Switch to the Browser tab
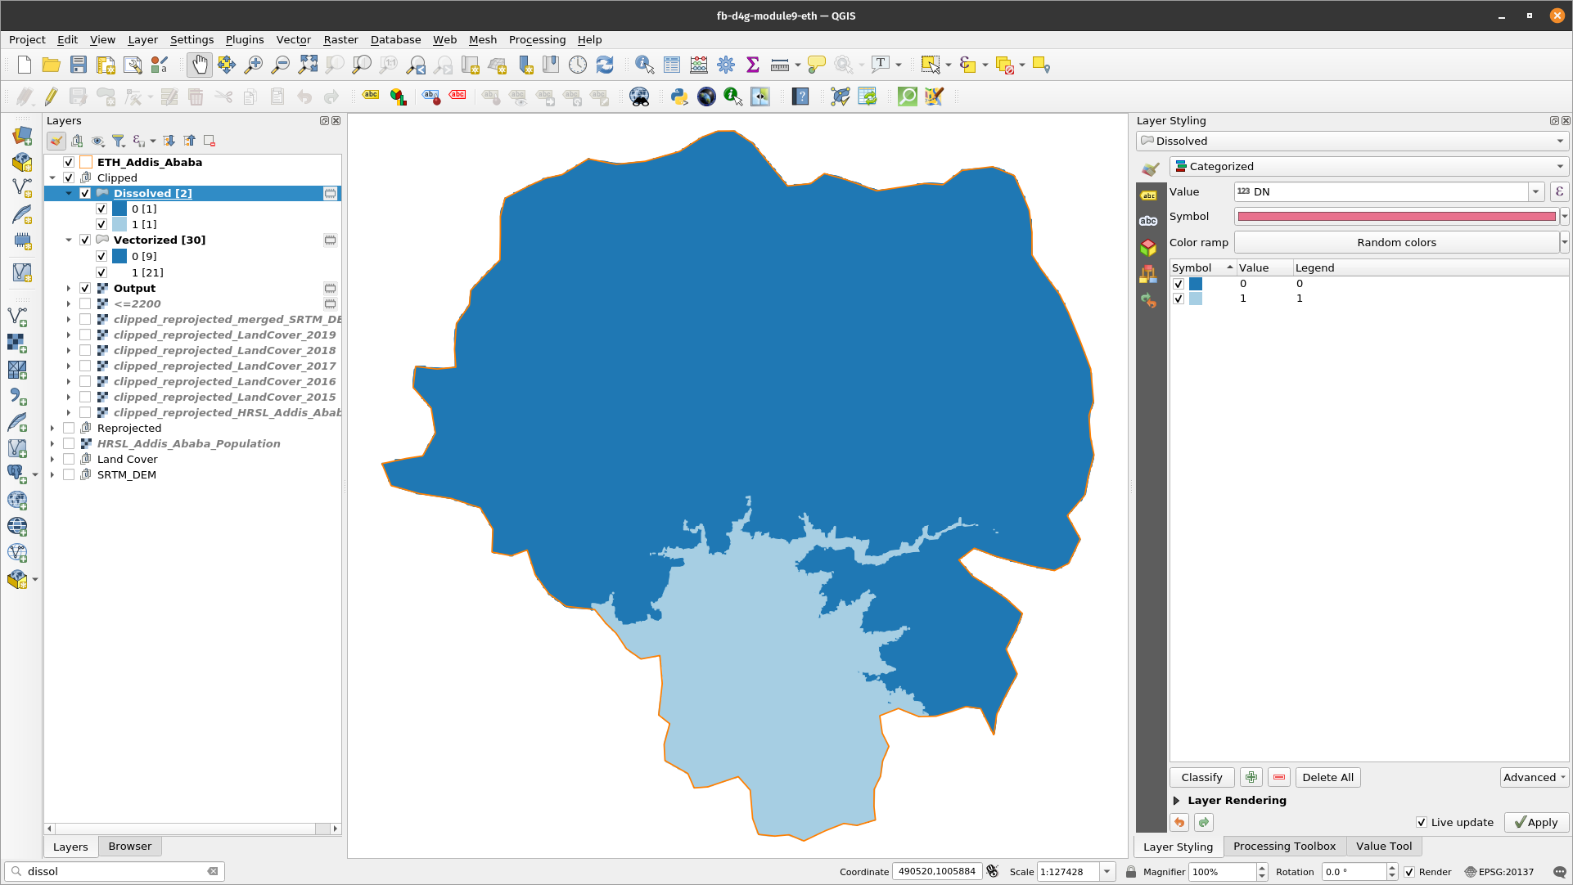The image size is (1573, 885). 128,845
